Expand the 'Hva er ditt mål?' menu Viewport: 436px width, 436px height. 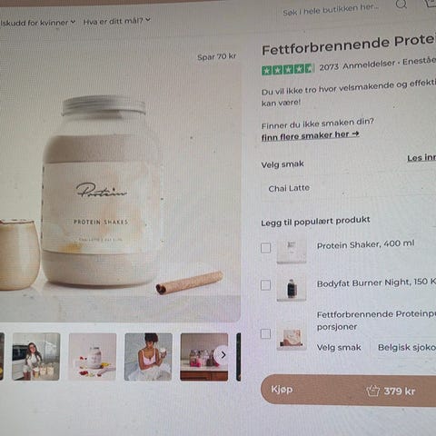pyautogui.click(x=116, y=21)
